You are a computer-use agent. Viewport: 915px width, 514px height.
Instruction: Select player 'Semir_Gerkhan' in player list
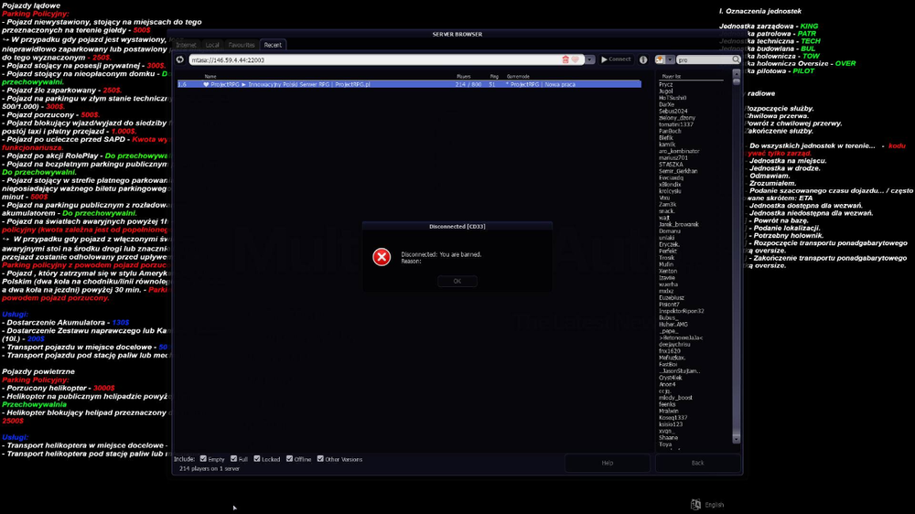678,171
